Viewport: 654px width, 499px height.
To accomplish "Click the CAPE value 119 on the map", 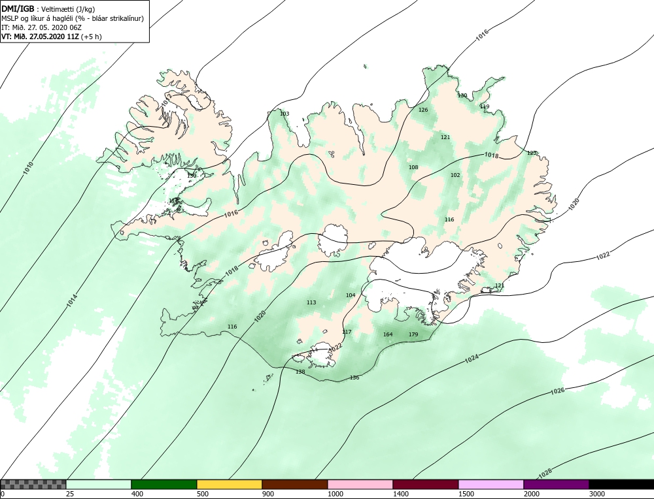I will coord(485,106).
